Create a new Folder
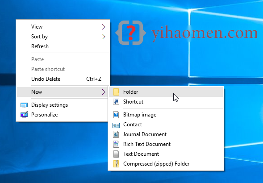Viewport: 263px width, 183px height. coord(166,92)
